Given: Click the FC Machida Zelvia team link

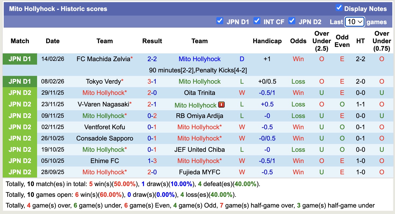Looking at the screenshot, I should (x=103, y=59).
